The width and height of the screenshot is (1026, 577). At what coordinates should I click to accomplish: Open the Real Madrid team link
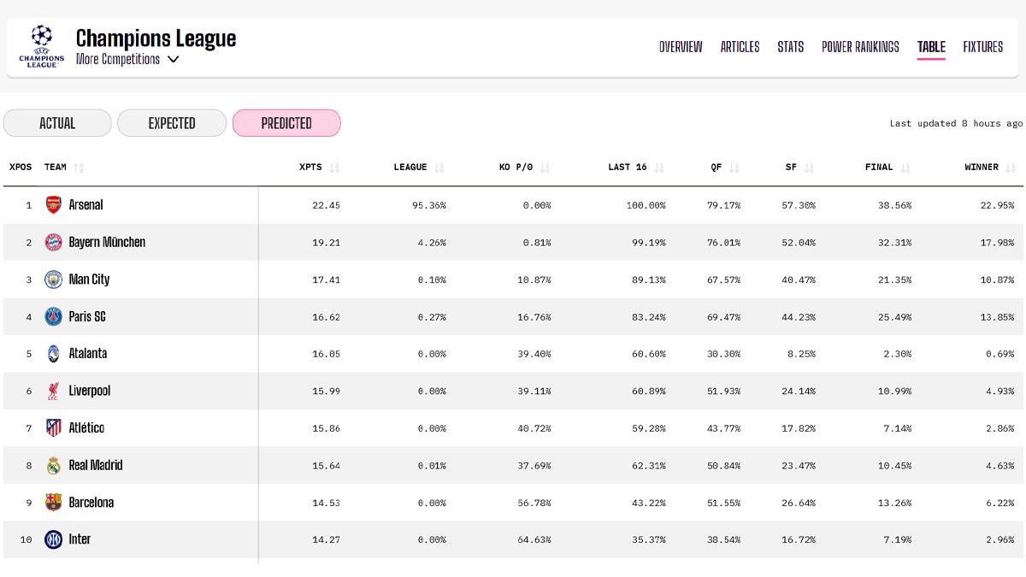95,465
